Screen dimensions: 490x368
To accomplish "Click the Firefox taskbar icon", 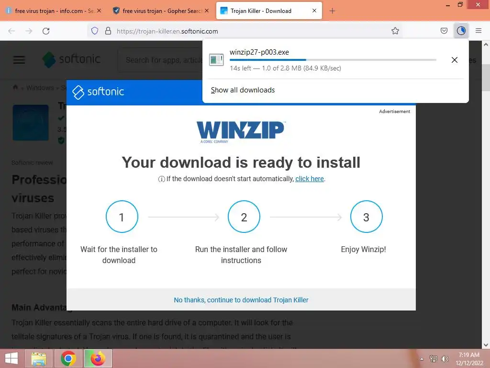I will (98, 358).
